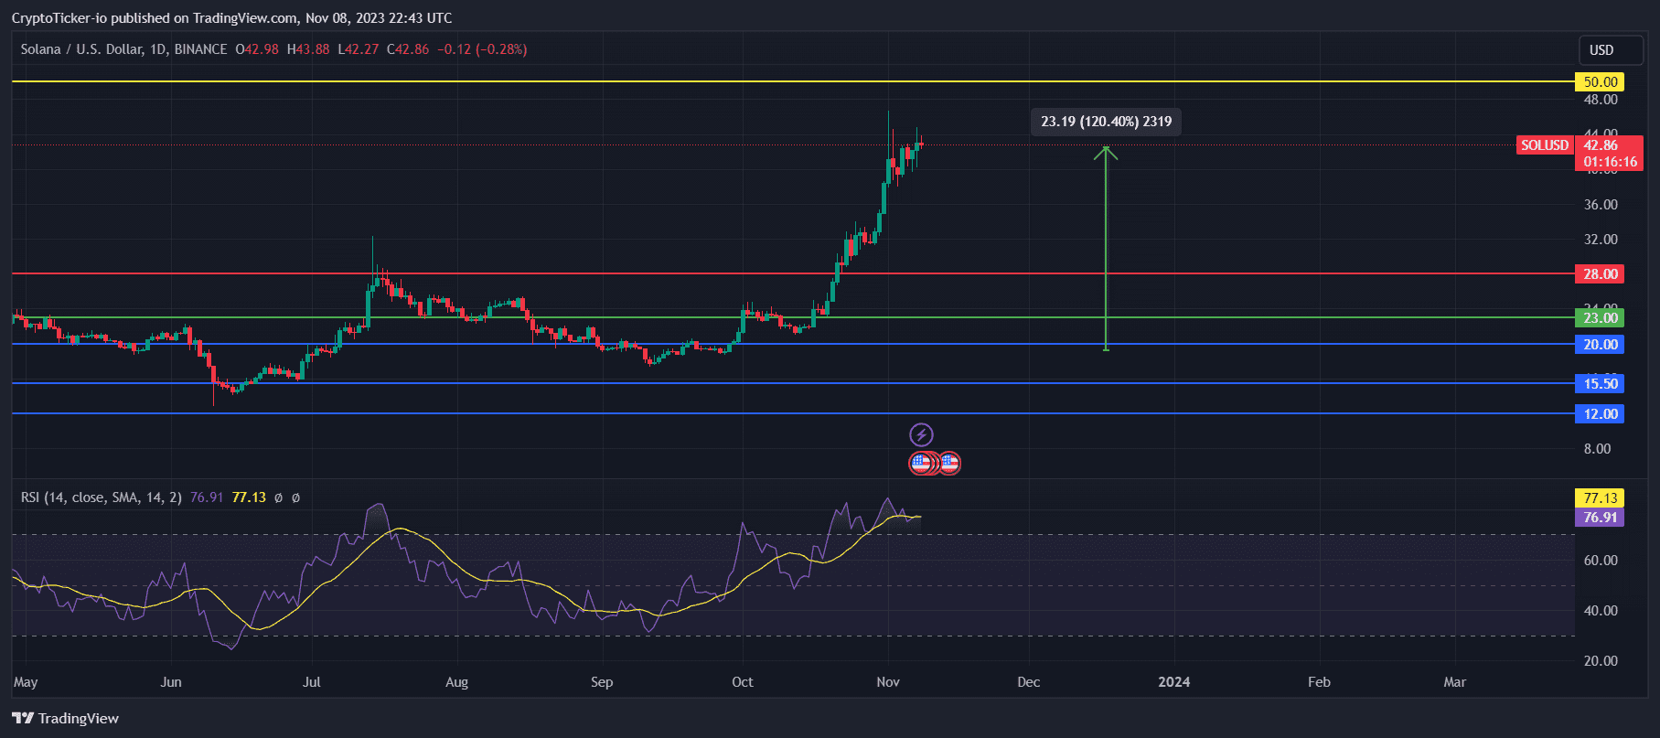Click the Oct label on the time axis
The height and width of the screenshot is (738, 1660).
(x=743, y=682)
